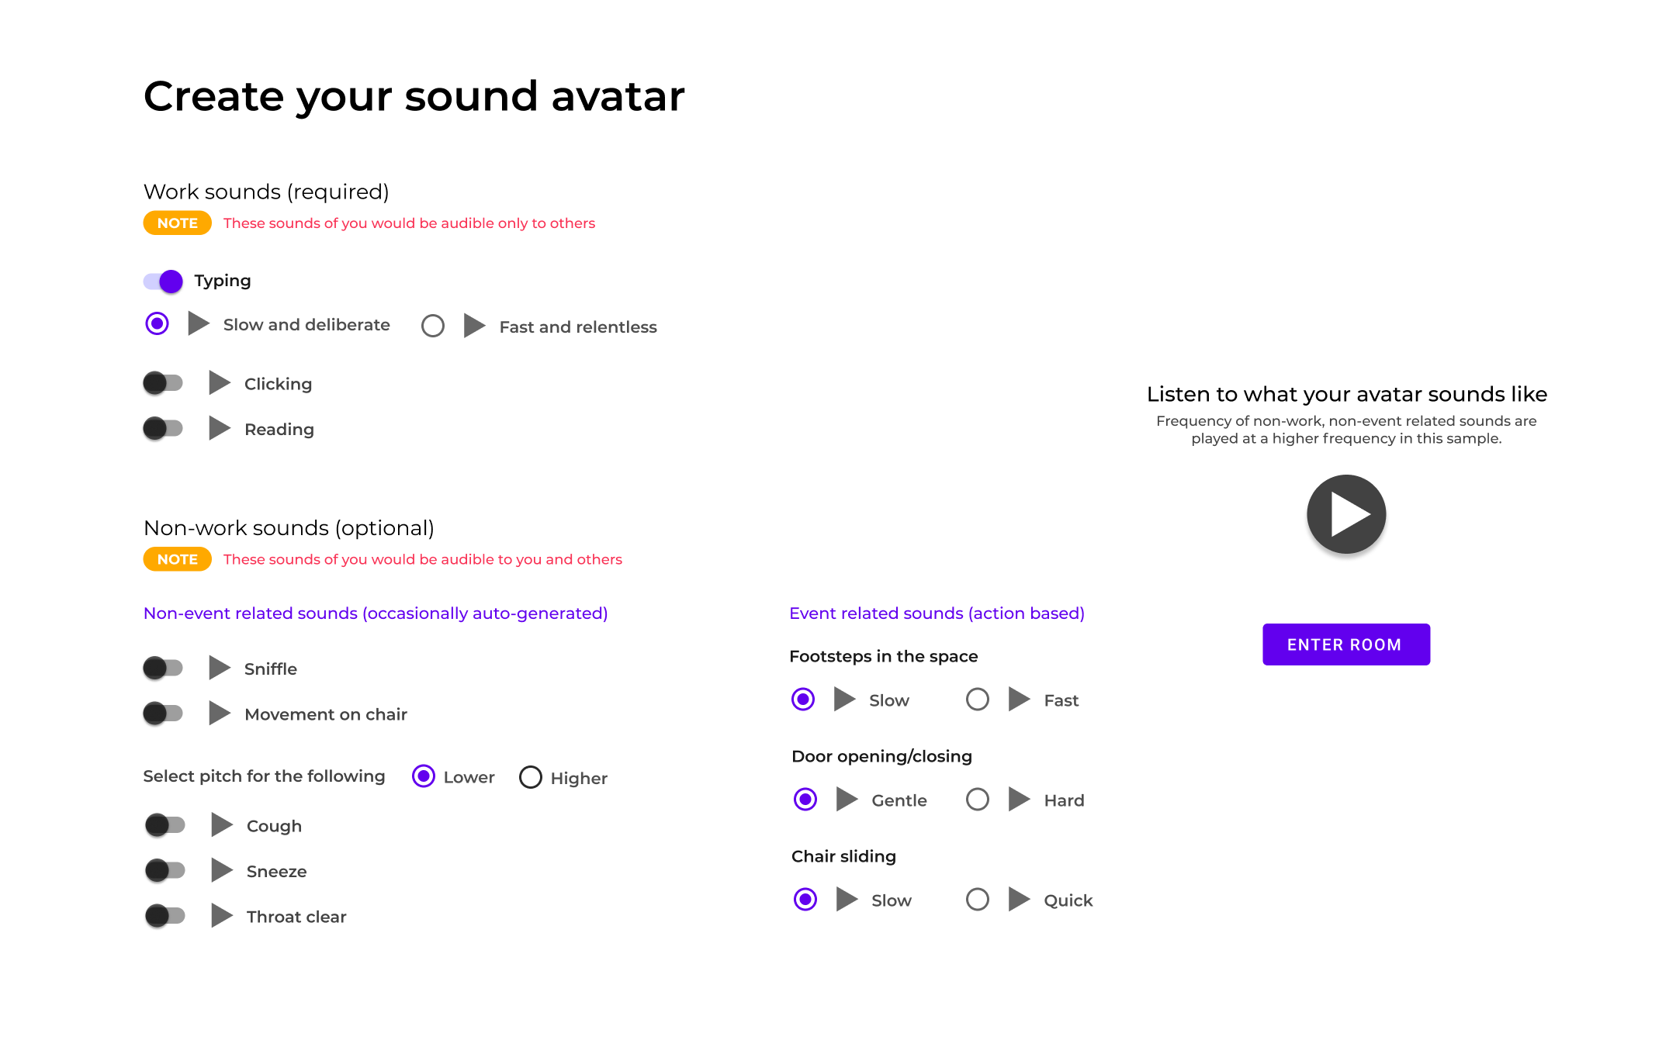Play the 'Movement on chair' sound sample

(218, 713)
